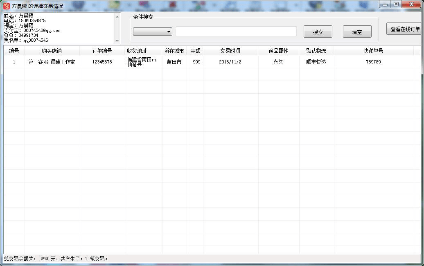Click the app icon in the title bar
The height and width of the screenshot is (266, 424).
point(6,6)
